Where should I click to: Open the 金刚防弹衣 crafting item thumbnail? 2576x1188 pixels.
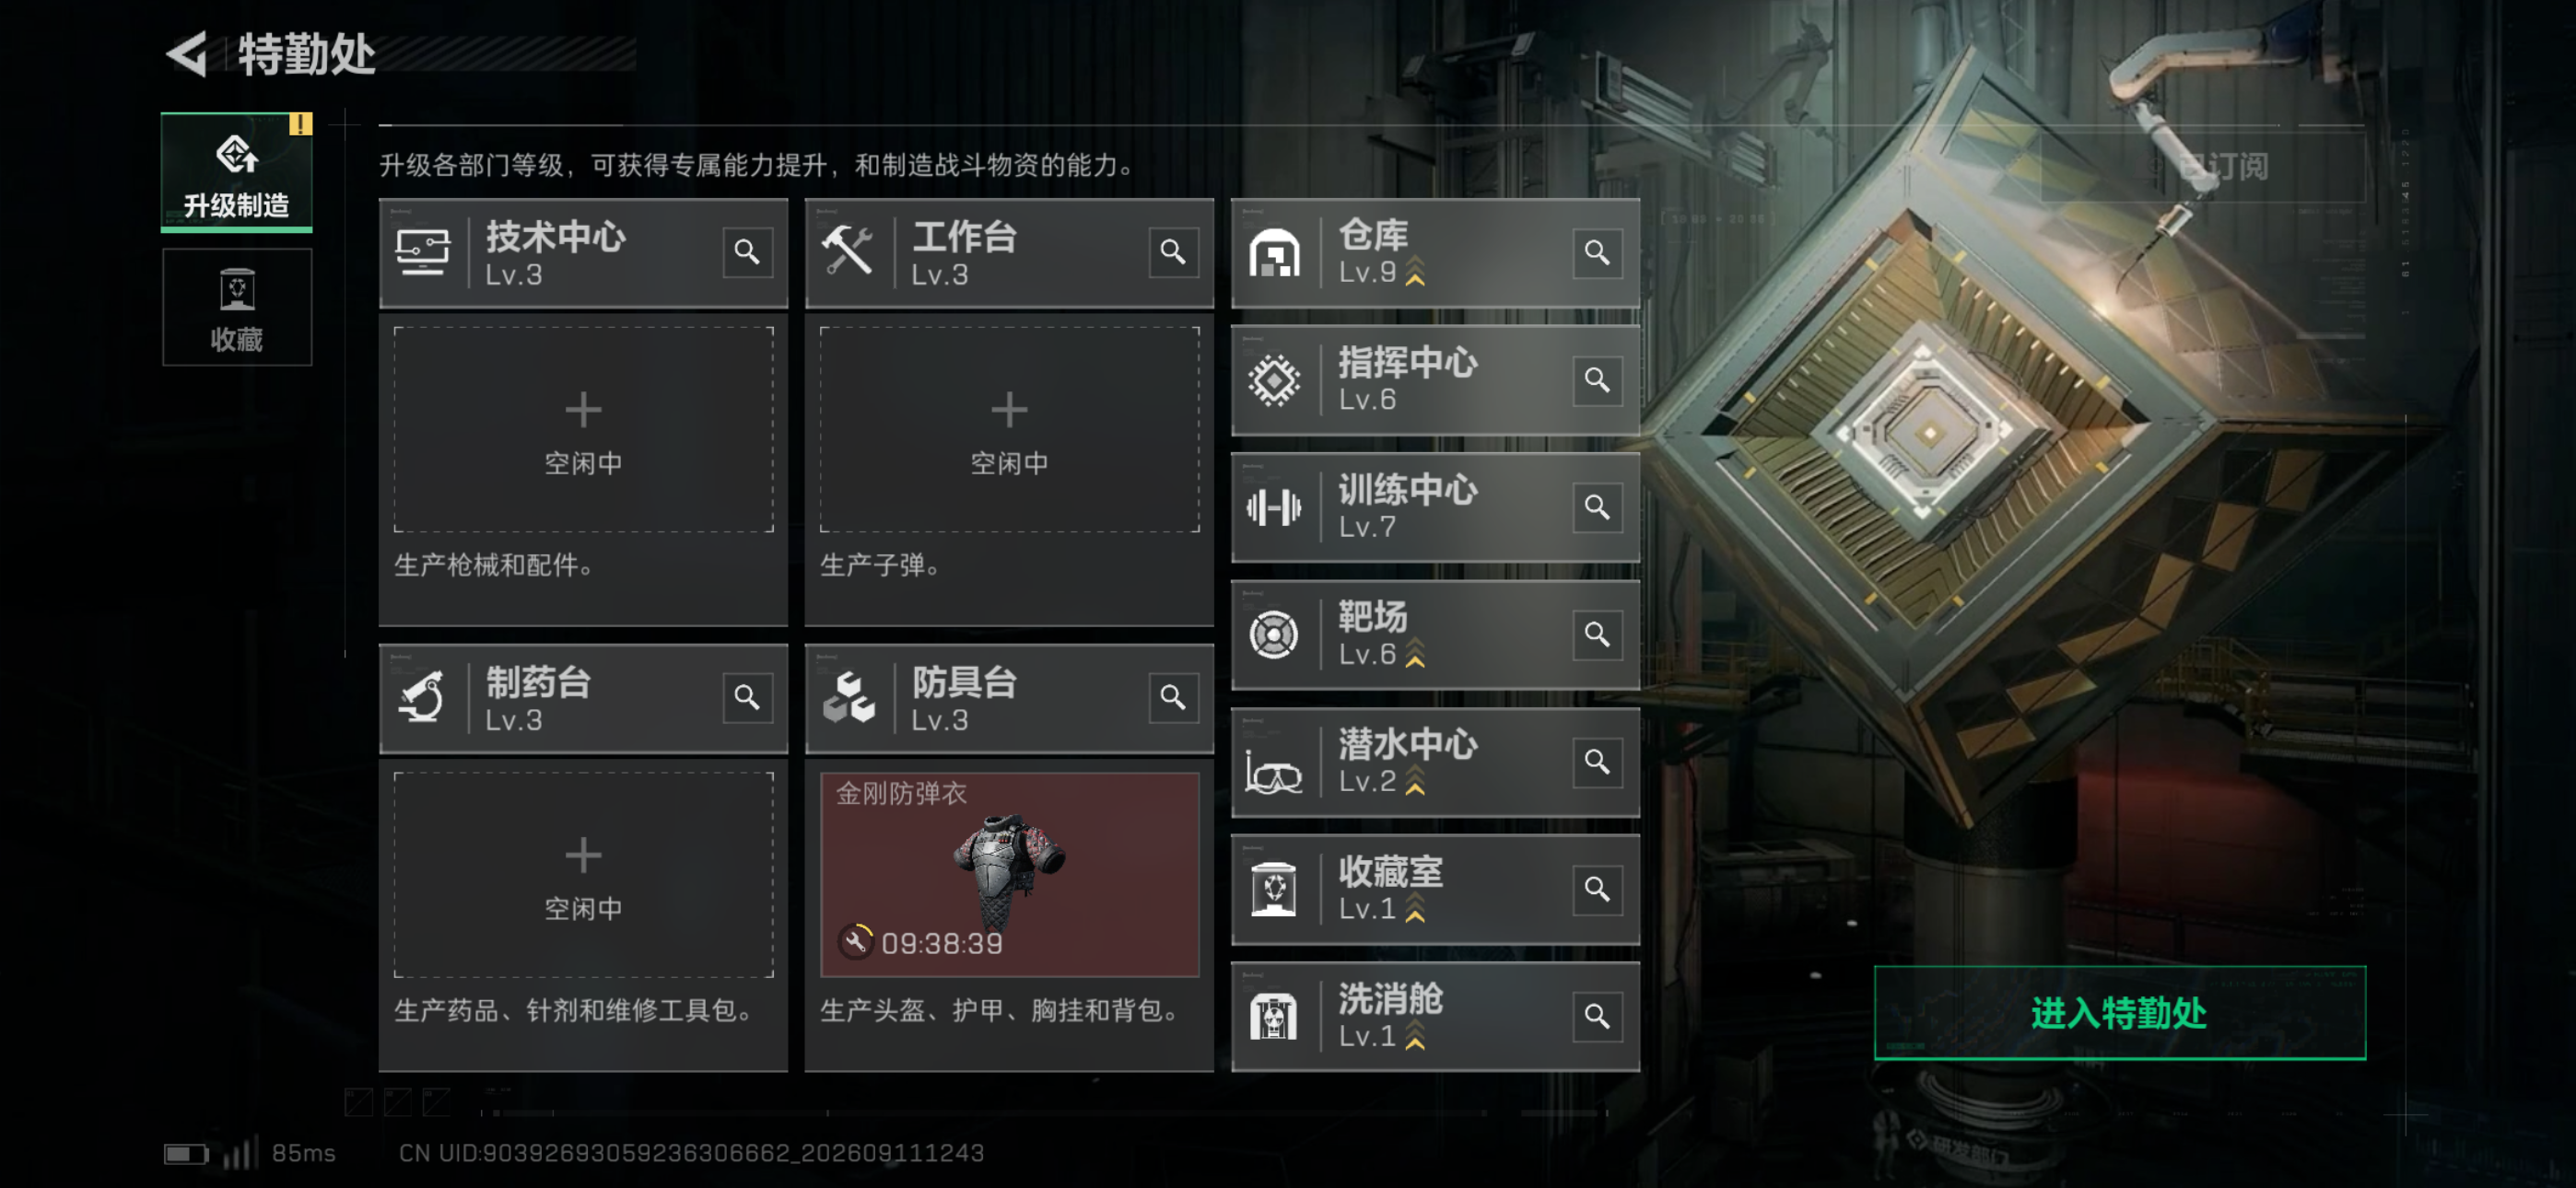pos(1009,874)
